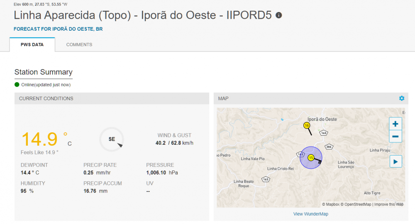This screenshot has width=415, height=224.
Task: Open forecast for Iporã do Oeste link
Action: tap(58, 29)
